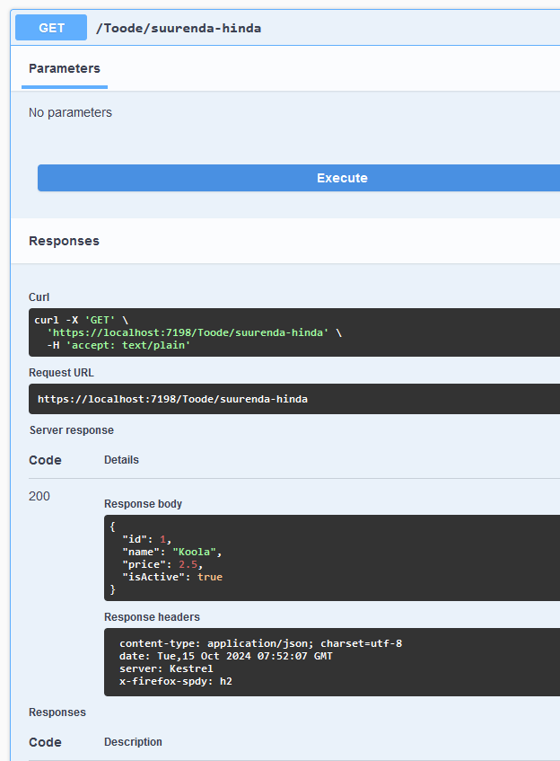Viewport: 560px width, 761px height.
Task: Collapse the /Toode/suurenda-hinda endpoint path
Action: coord(179,28)
